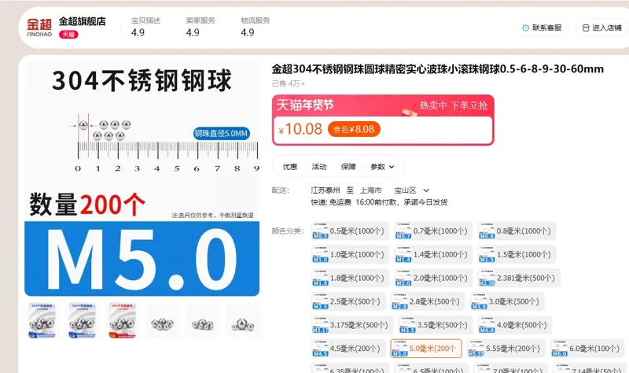Click the main M5.0 product image
The image size is (629, 373).
[x=142, y=179]
